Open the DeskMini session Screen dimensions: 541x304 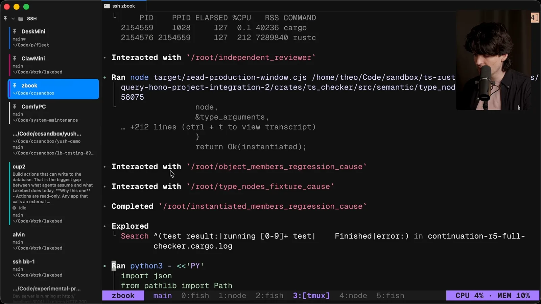pos(53,38)
